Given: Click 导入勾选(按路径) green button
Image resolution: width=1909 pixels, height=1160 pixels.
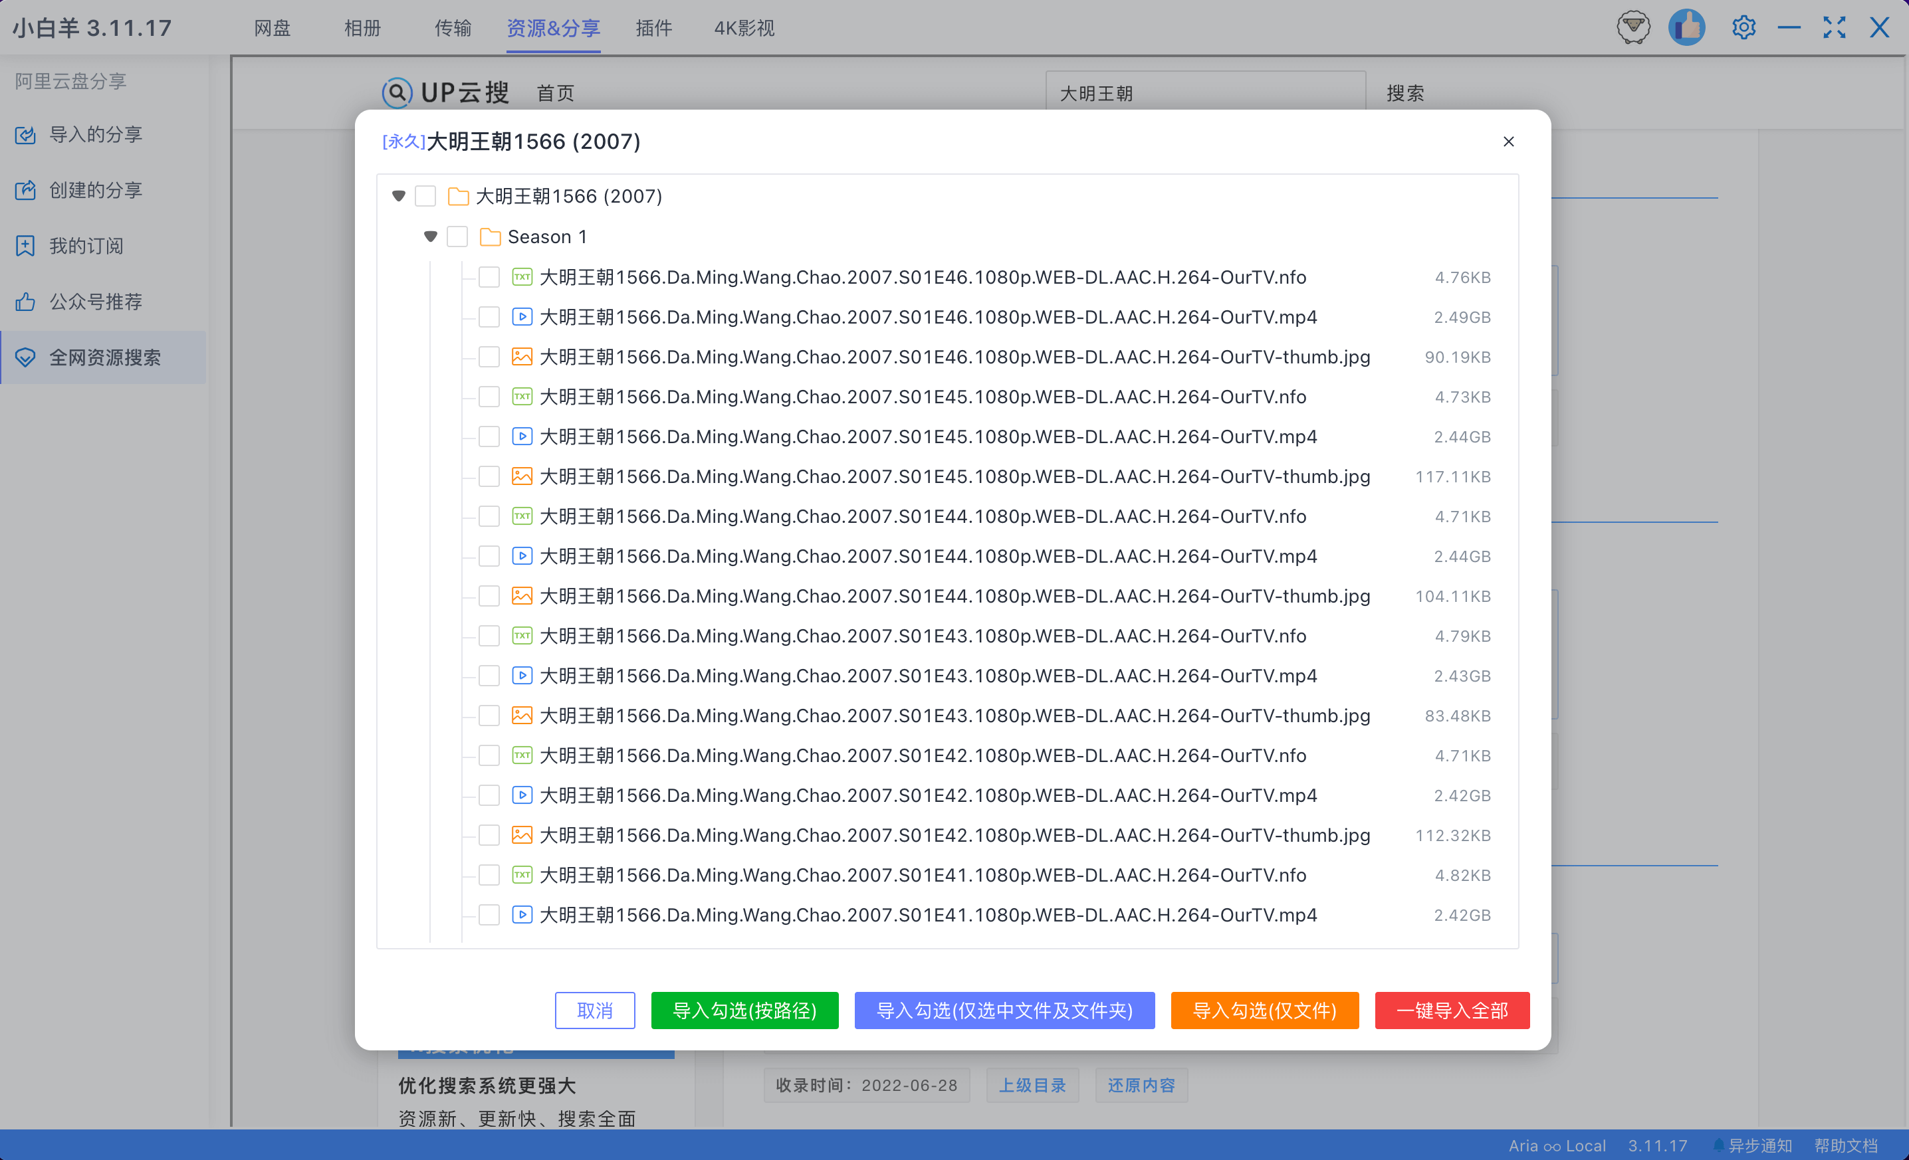Looking at the screenshot, I should point(744,1011).
